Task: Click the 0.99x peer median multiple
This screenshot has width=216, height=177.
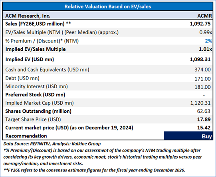Action: pos(206,32)
